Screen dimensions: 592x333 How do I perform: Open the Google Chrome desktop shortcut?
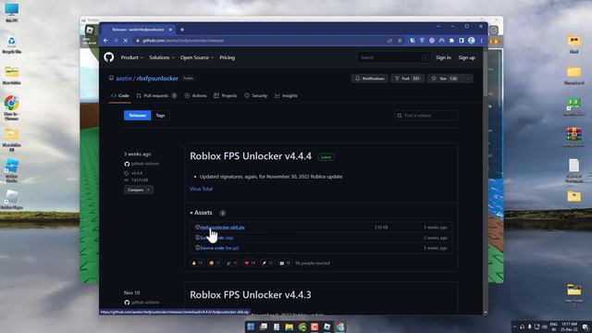[x=11, y=107]
